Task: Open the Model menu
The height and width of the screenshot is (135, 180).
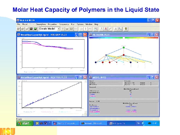Action: (x=25, y=24)
